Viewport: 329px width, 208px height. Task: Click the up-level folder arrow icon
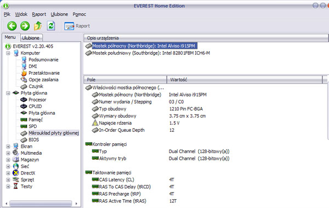pos(38,26)
